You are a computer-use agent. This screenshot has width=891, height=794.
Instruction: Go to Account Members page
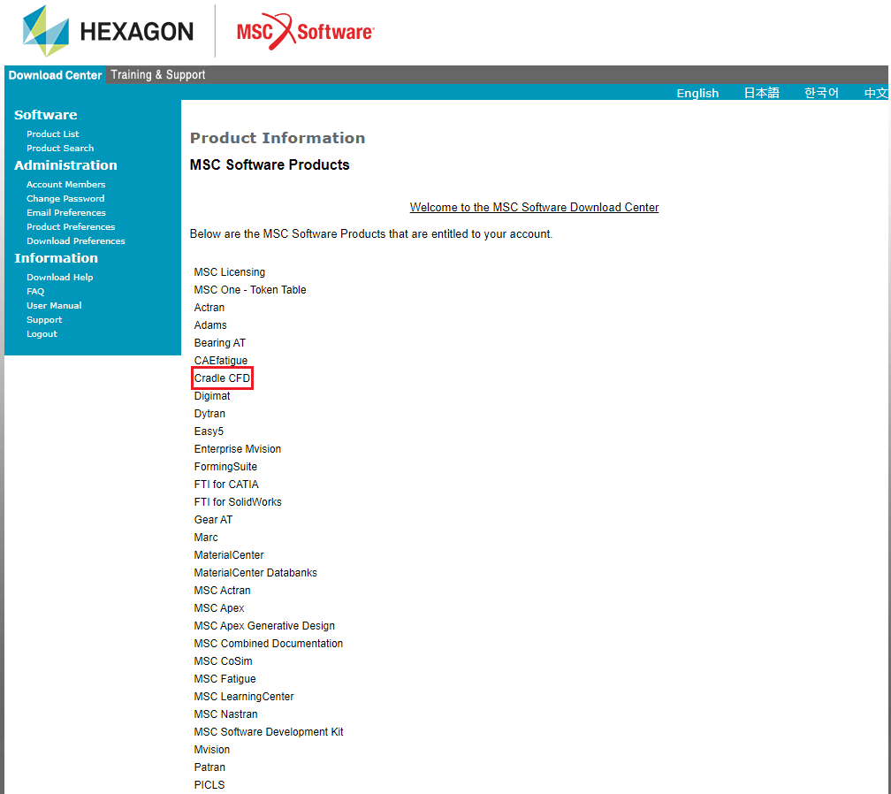[x=65, y=185]
